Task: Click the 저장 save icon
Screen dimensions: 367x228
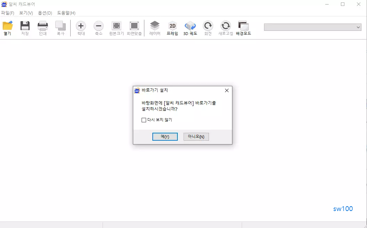Action: 25,27
